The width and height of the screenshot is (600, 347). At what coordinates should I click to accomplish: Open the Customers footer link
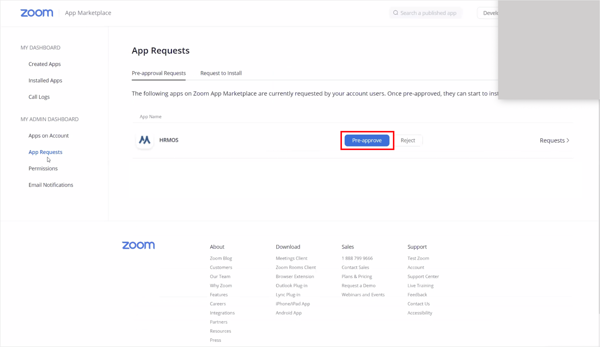pyautogui.click(x=221, y=267)
